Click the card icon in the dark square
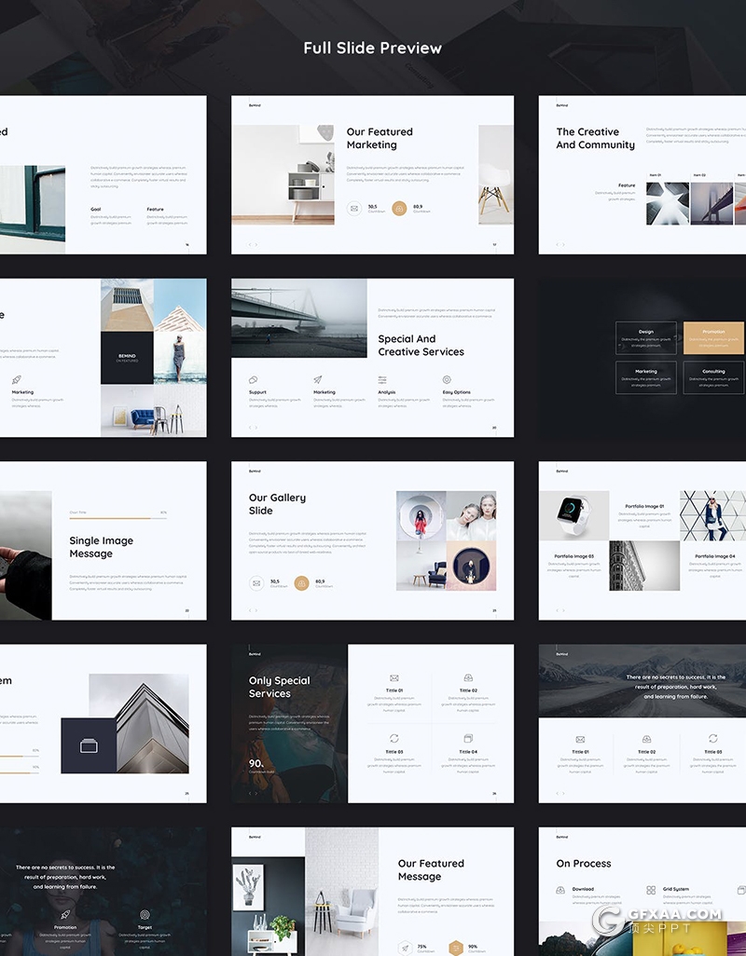 point(89,745)
